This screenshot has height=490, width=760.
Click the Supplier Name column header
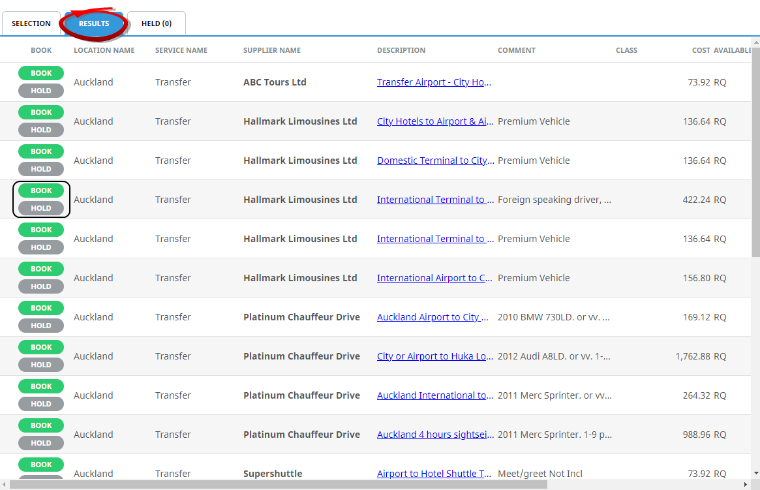click(x=272, y=50)
